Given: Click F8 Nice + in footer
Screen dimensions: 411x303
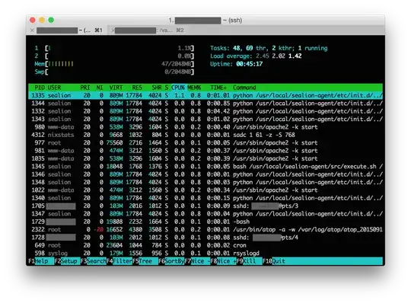Looking at the screenshot, I should click(x=223, y=261).
